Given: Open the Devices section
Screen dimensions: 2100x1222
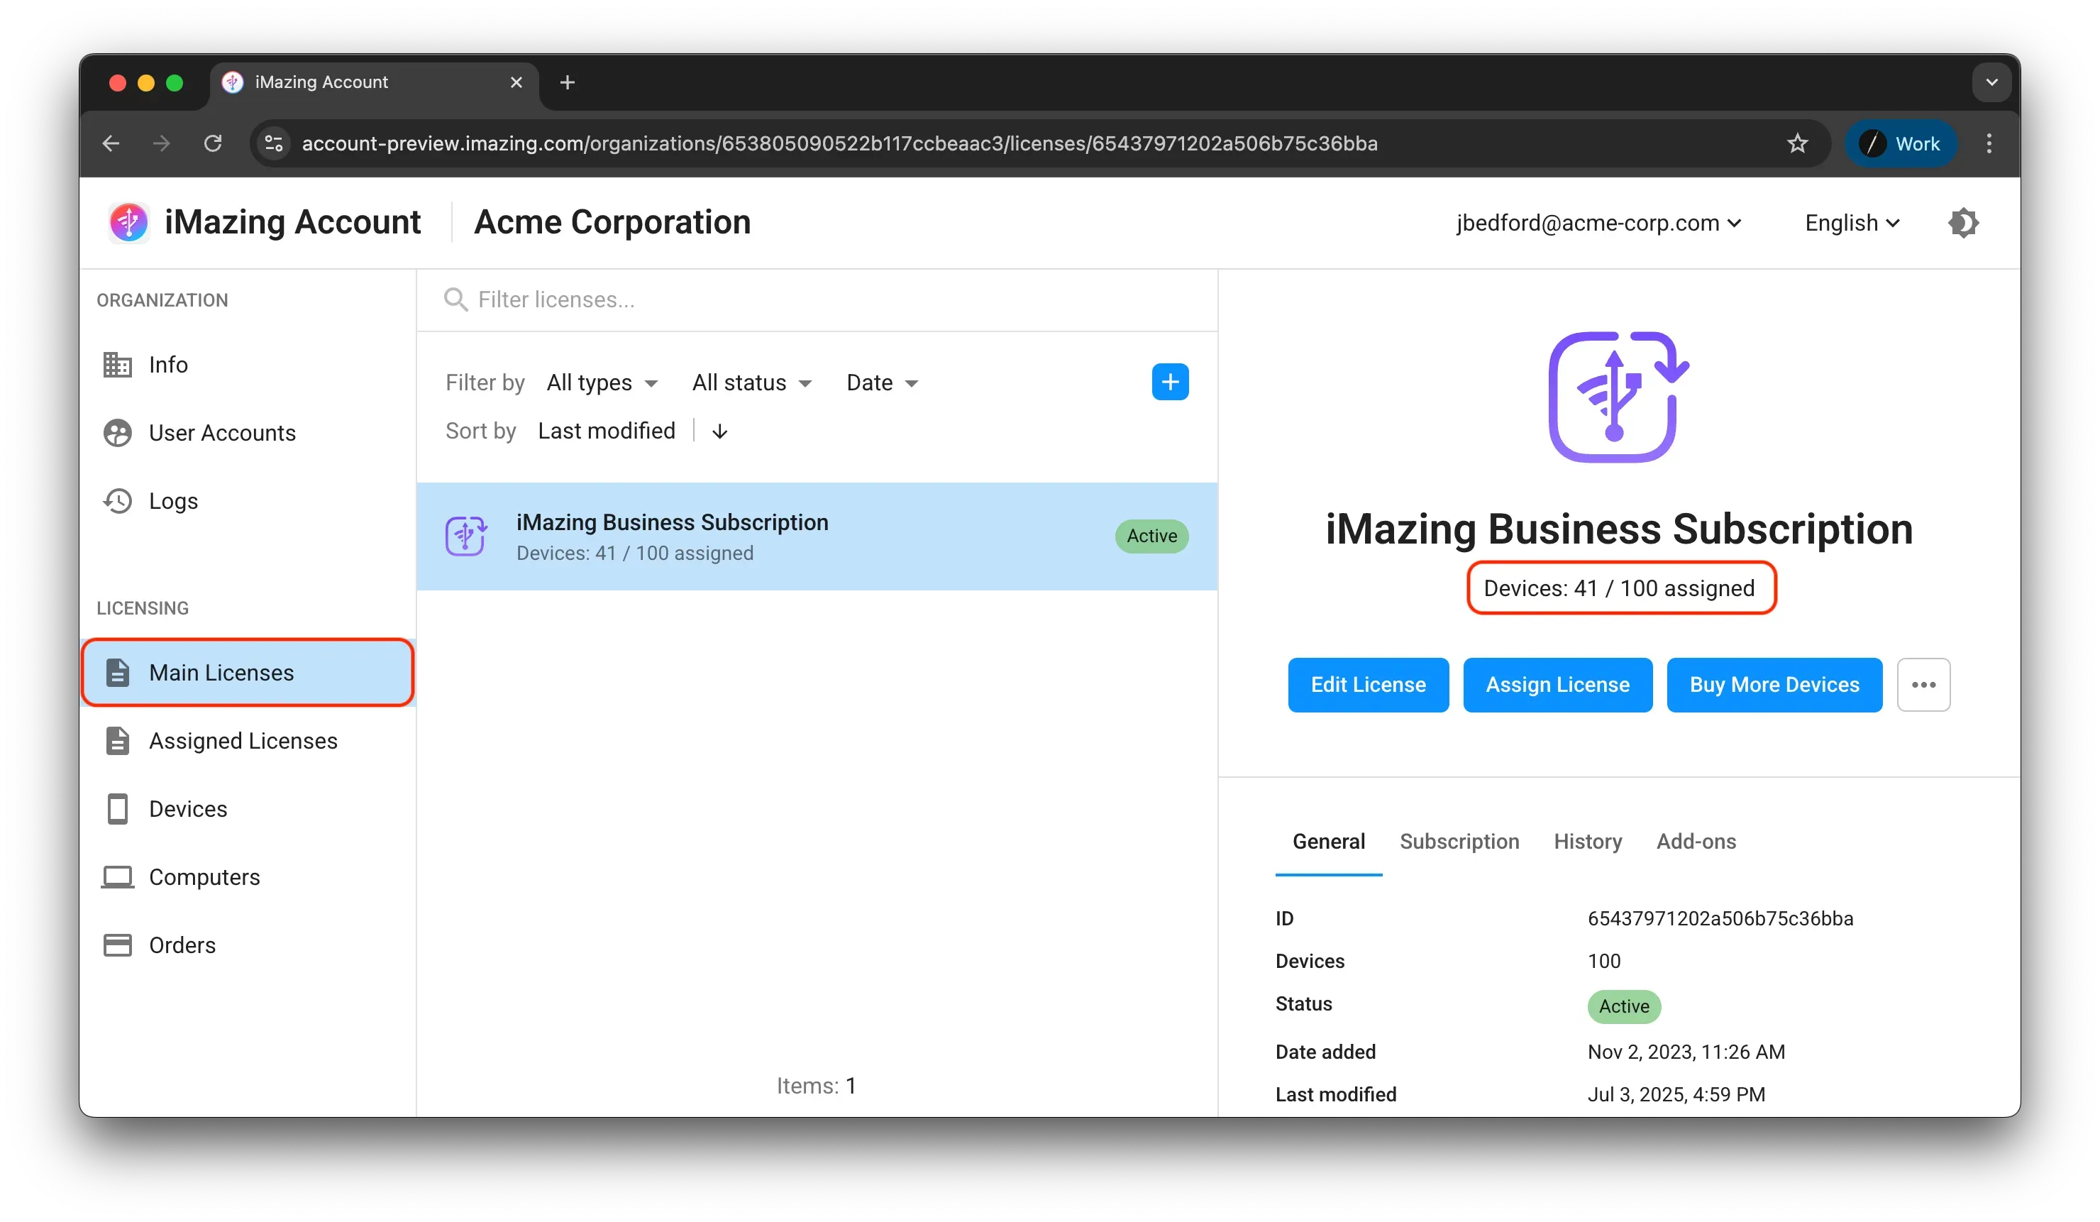Looking at the screenshot, I should (187, 808).
